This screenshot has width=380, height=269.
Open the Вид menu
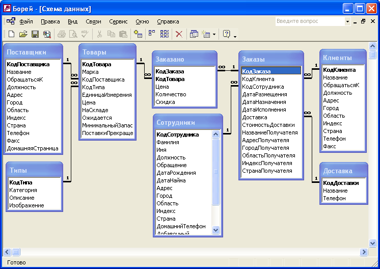[72, 21]
